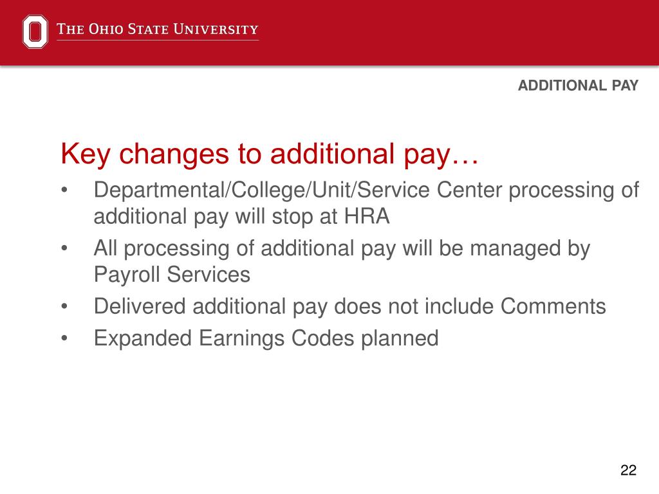Click the second bullet point marker

pos(64,248)
